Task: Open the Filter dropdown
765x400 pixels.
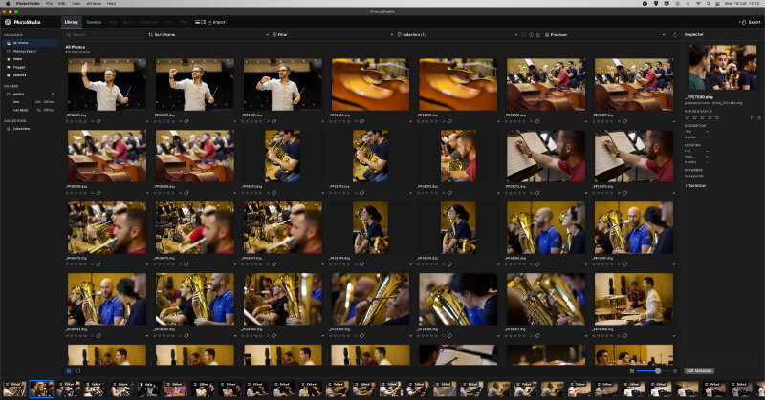Action: [332, 35]
